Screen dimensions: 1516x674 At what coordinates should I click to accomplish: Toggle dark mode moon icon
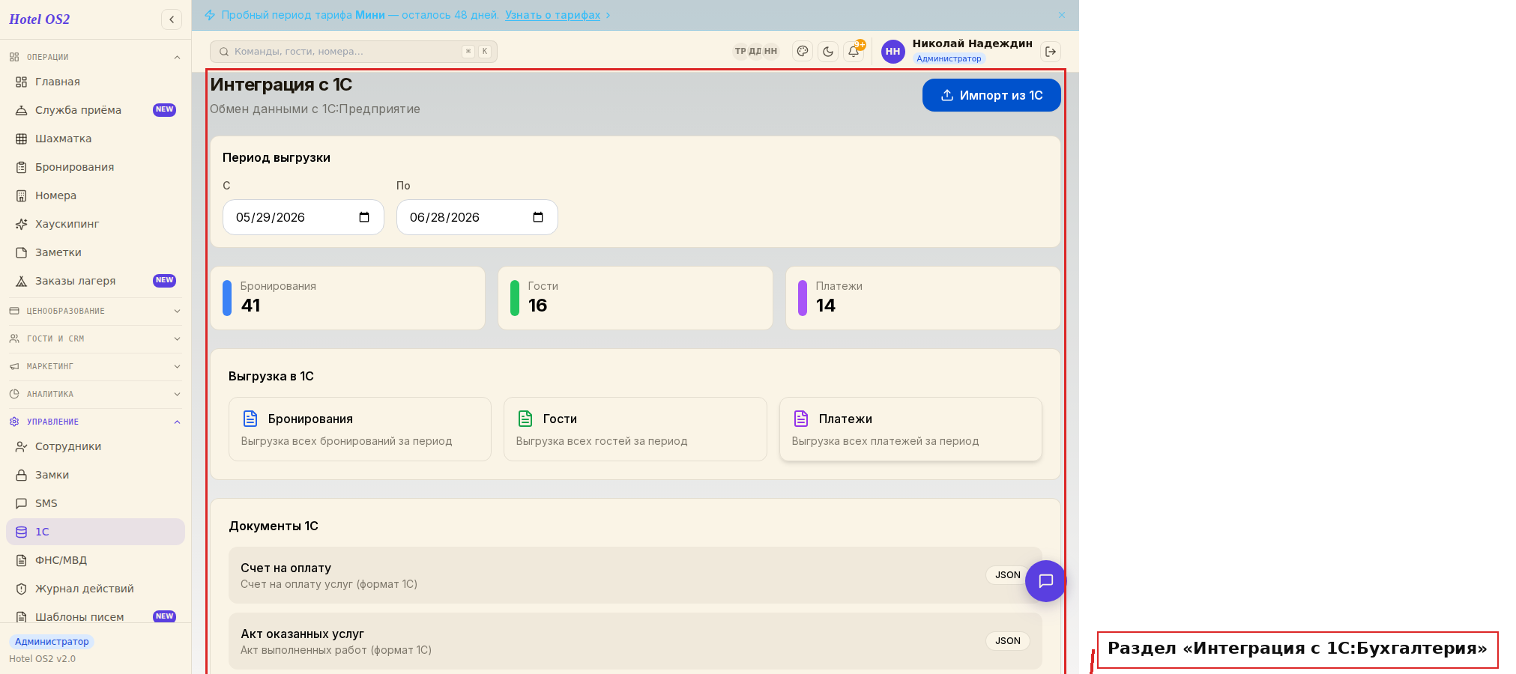(x=828, y=52)
